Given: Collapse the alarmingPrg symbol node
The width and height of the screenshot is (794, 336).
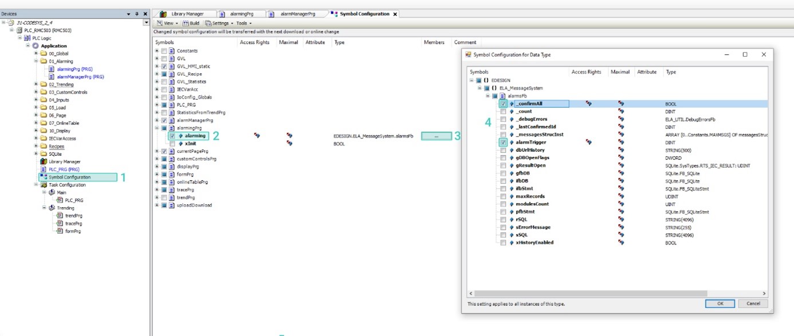Looking at the screenshot, I should tap(157, 128).
